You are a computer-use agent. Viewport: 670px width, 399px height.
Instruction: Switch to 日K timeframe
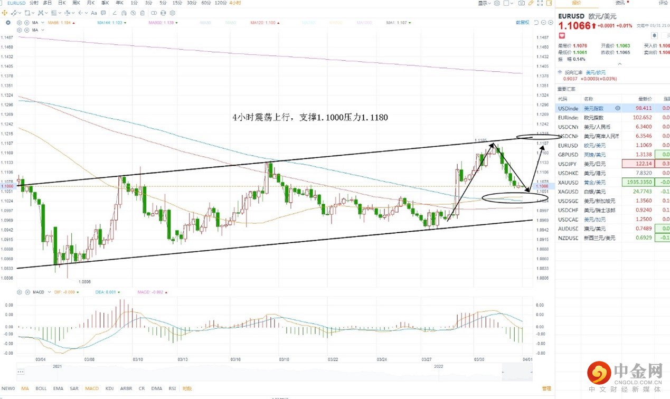coord(62,3)
